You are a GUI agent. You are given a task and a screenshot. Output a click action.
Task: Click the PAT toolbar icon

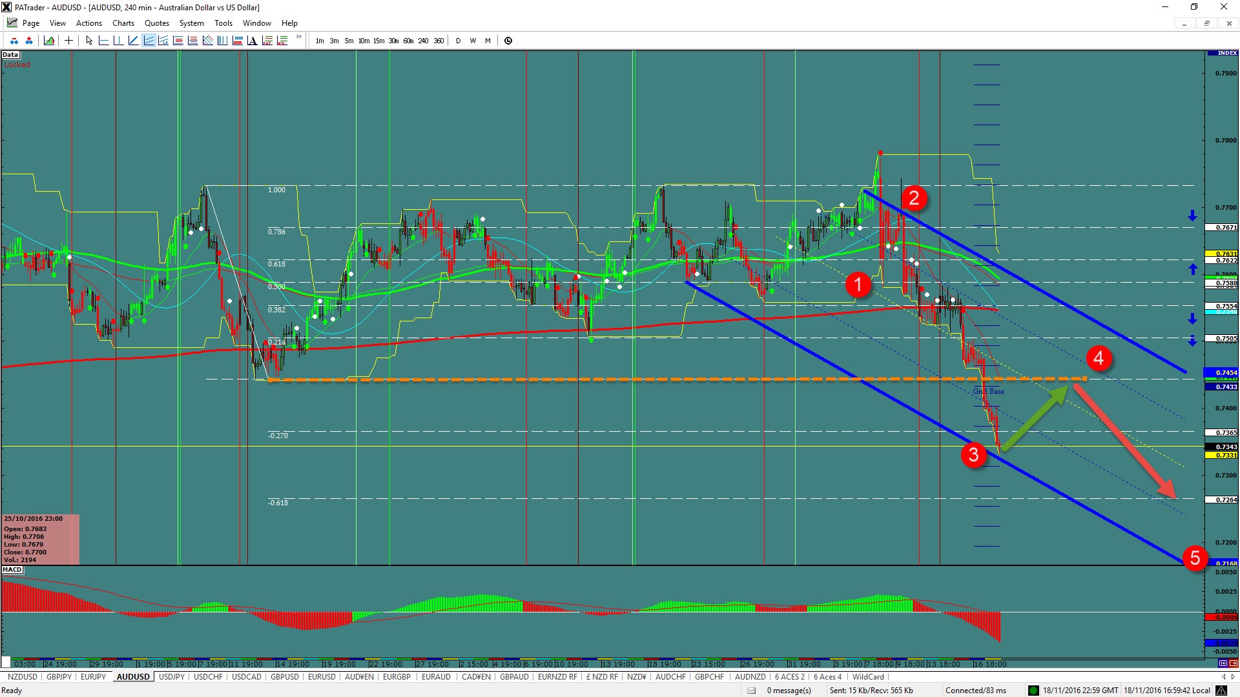point(267,41)
